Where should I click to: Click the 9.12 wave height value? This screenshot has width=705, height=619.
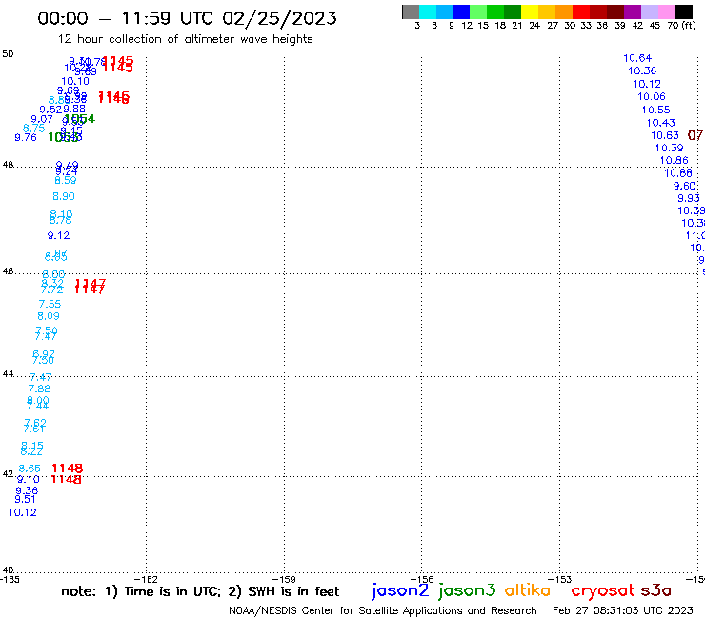coord(58,235)
